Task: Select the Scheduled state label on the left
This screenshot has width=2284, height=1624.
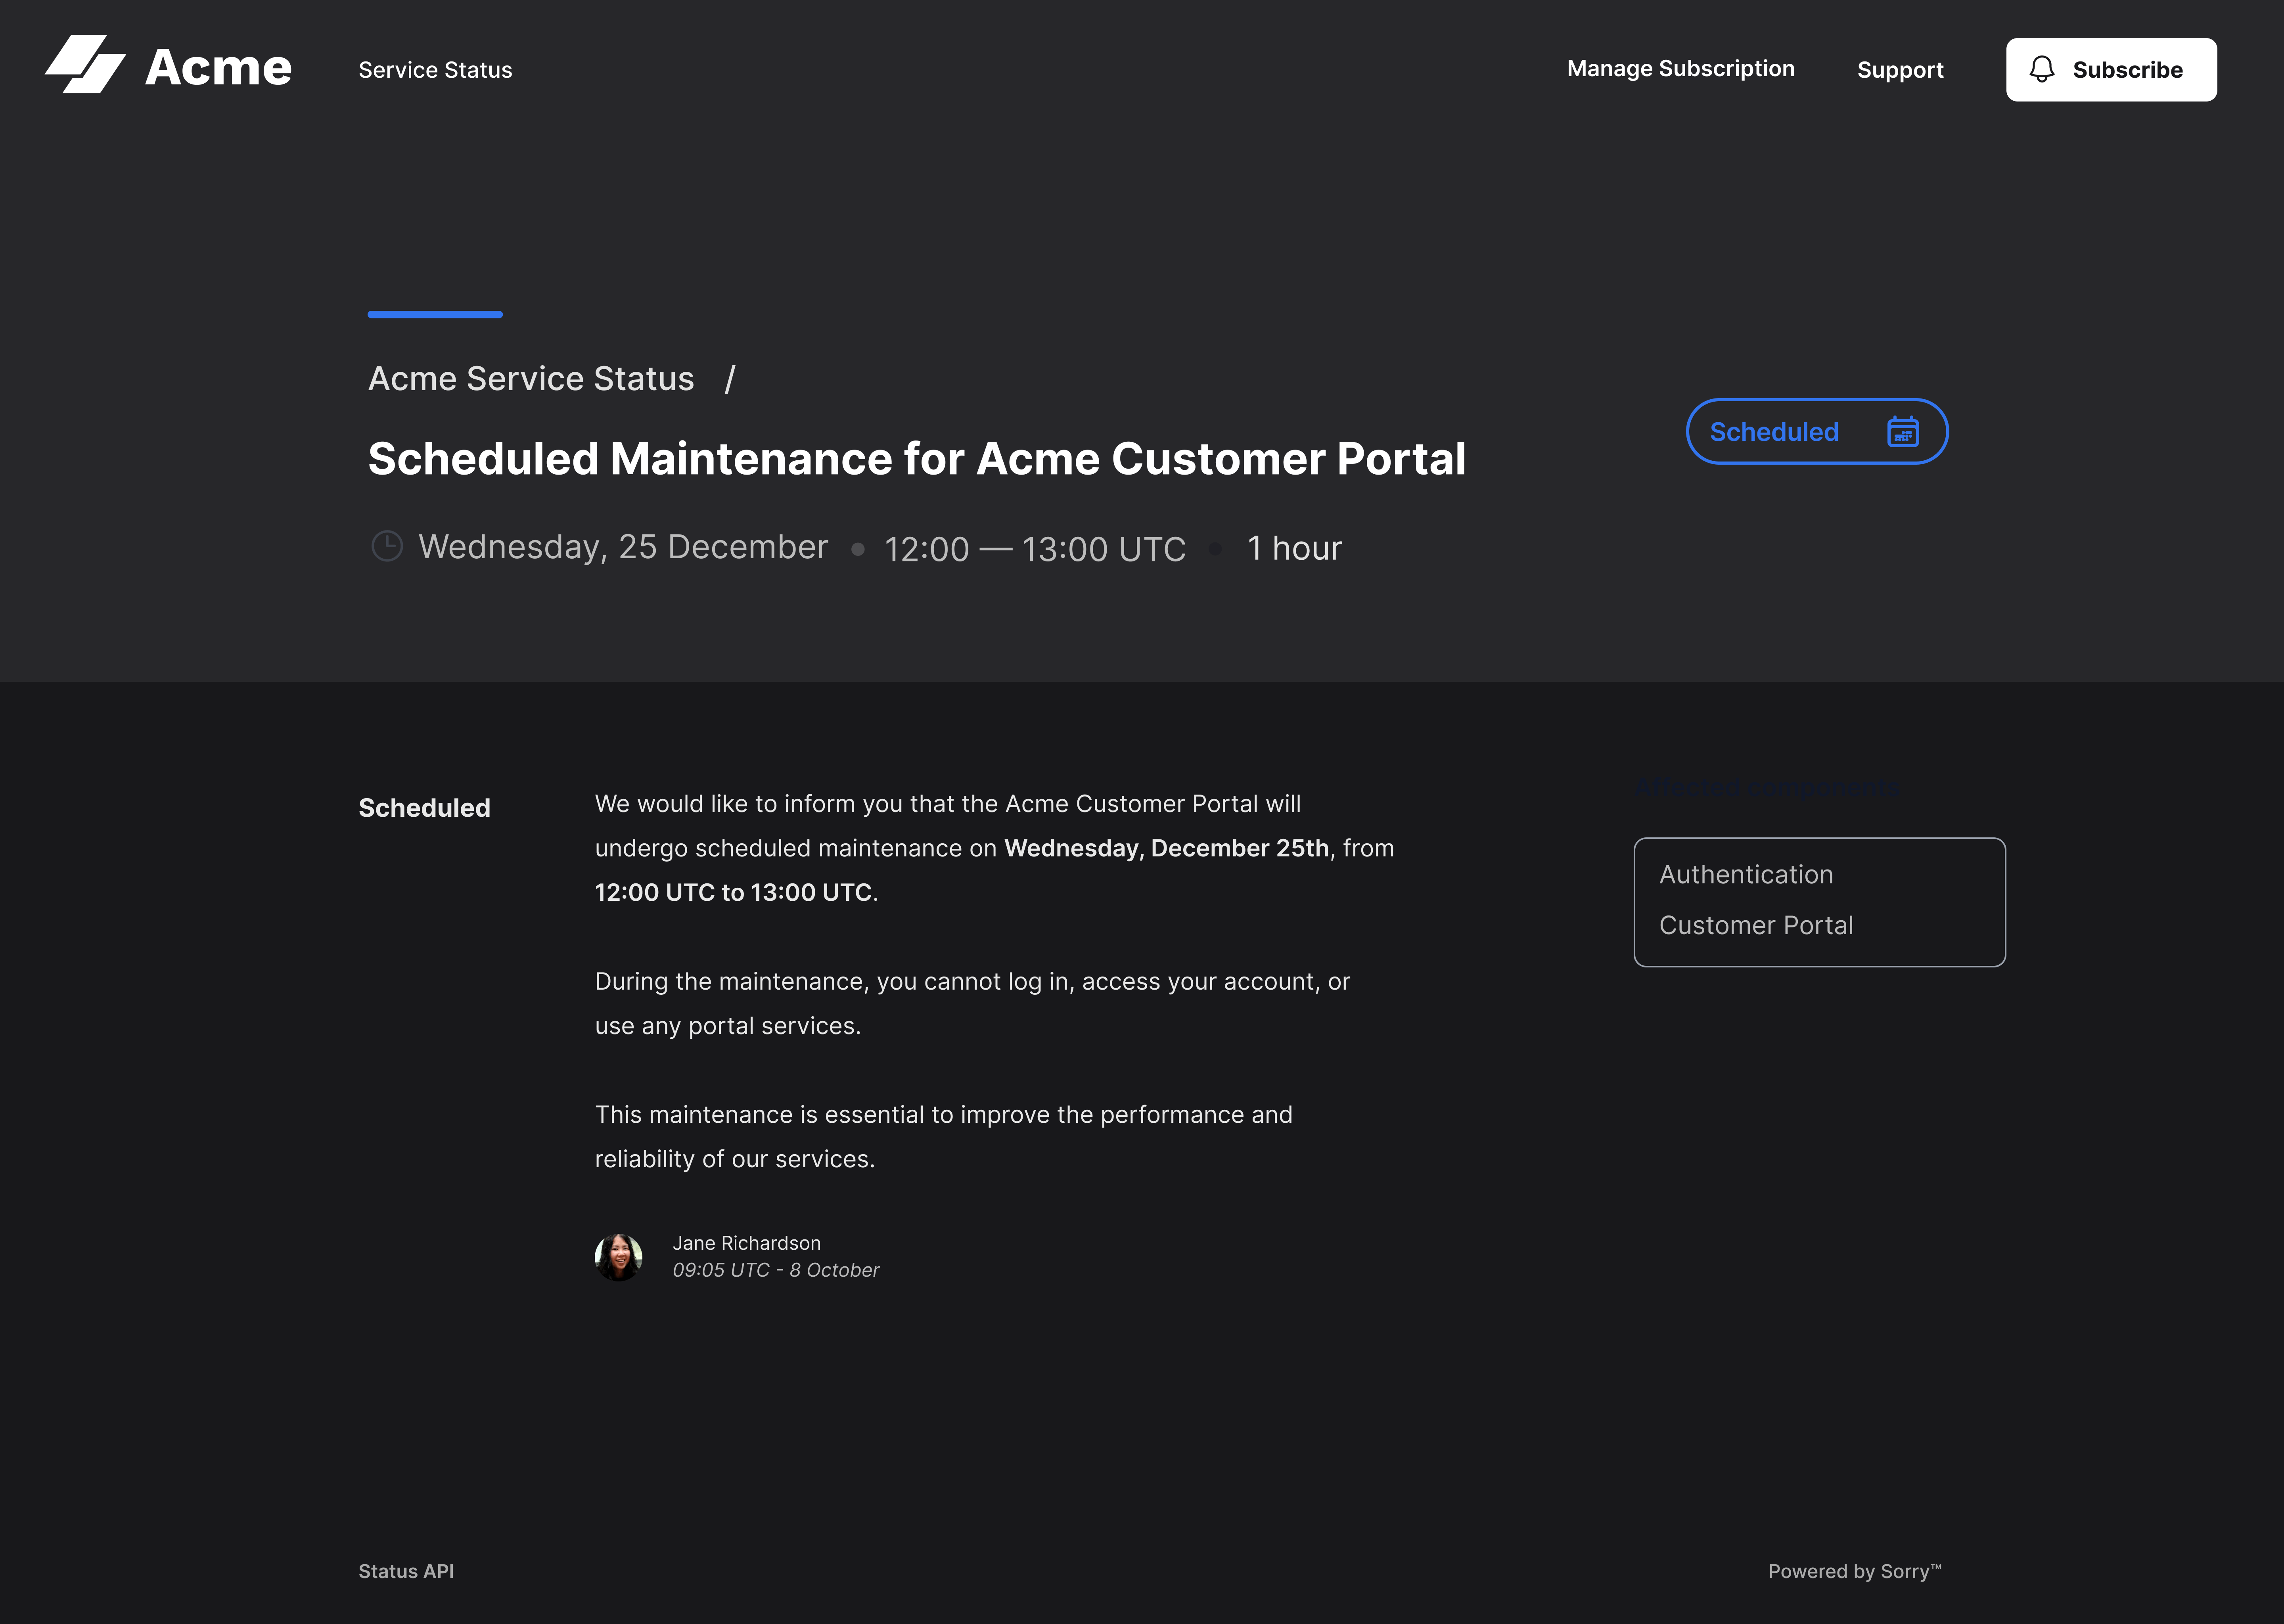Action: tap(424, 807)
